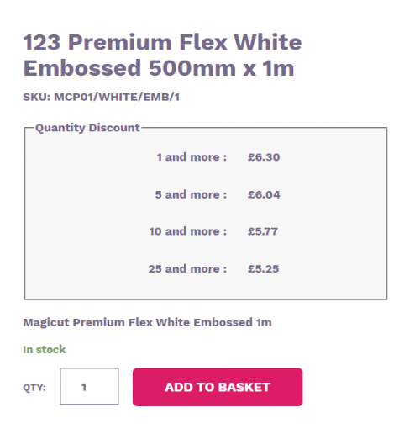Click the Quantity Discount legend label
420x429 pixels.
(87, 128)
